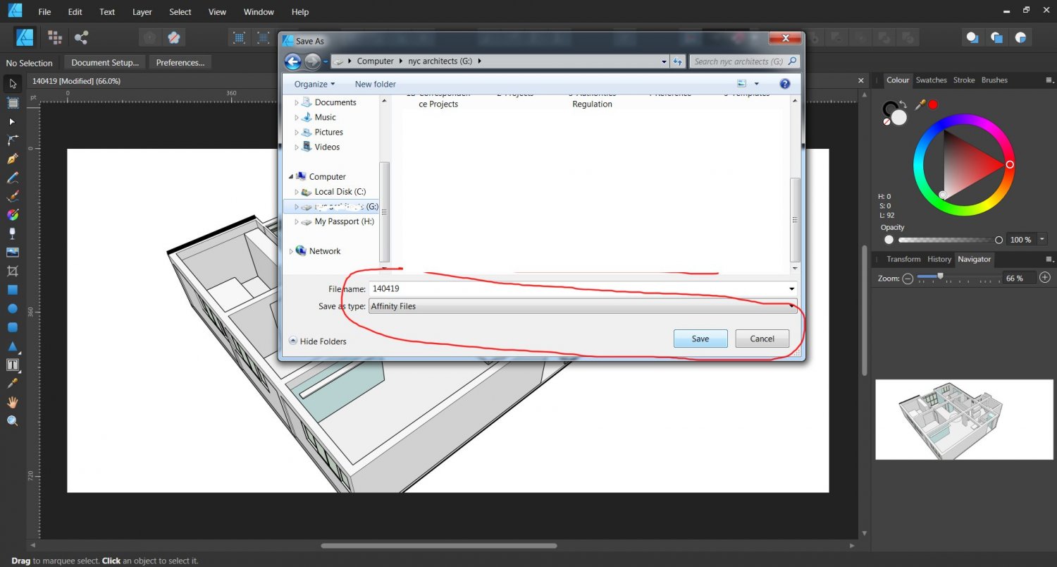Select the Vector Brush tool
Screen dimensions: 1057x567
[x=13, y=196]
